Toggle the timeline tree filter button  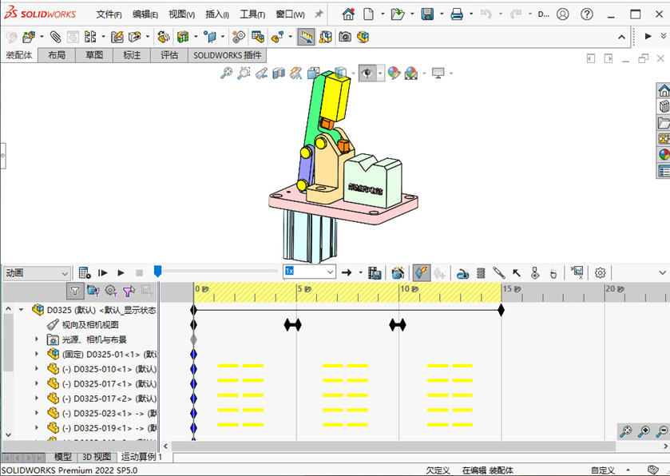pos(75,291)
